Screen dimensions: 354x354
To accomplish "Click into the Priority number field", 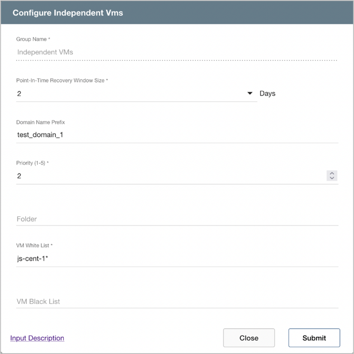I will (x=169, y=176).
